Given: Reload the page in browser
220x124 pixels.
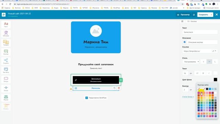Looking at the screenshot, I should click(x=10, y=4).
